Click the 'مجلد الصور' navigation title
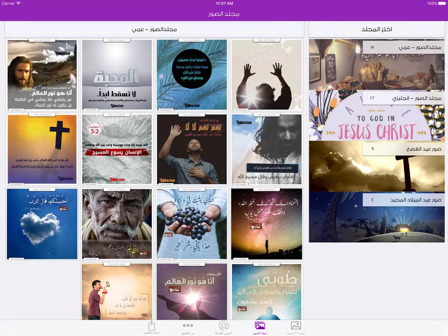This screenshot has width=448, height=336. coord(224,14)
